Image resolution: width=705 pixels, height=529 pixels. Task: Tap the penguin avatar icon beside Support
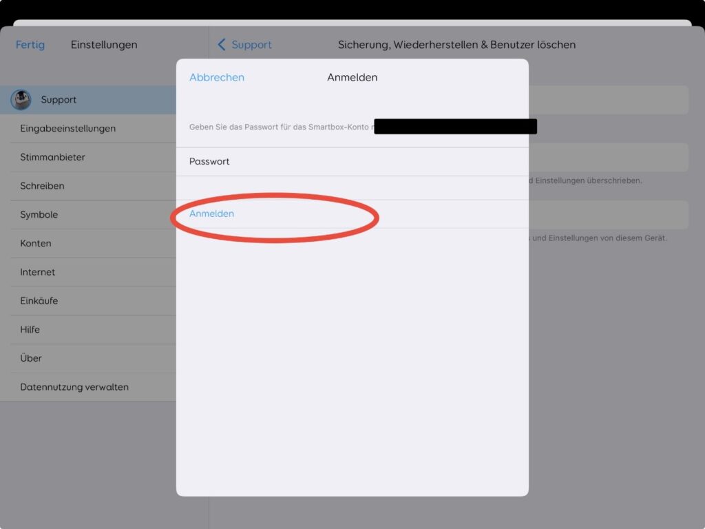pos(21,100)
